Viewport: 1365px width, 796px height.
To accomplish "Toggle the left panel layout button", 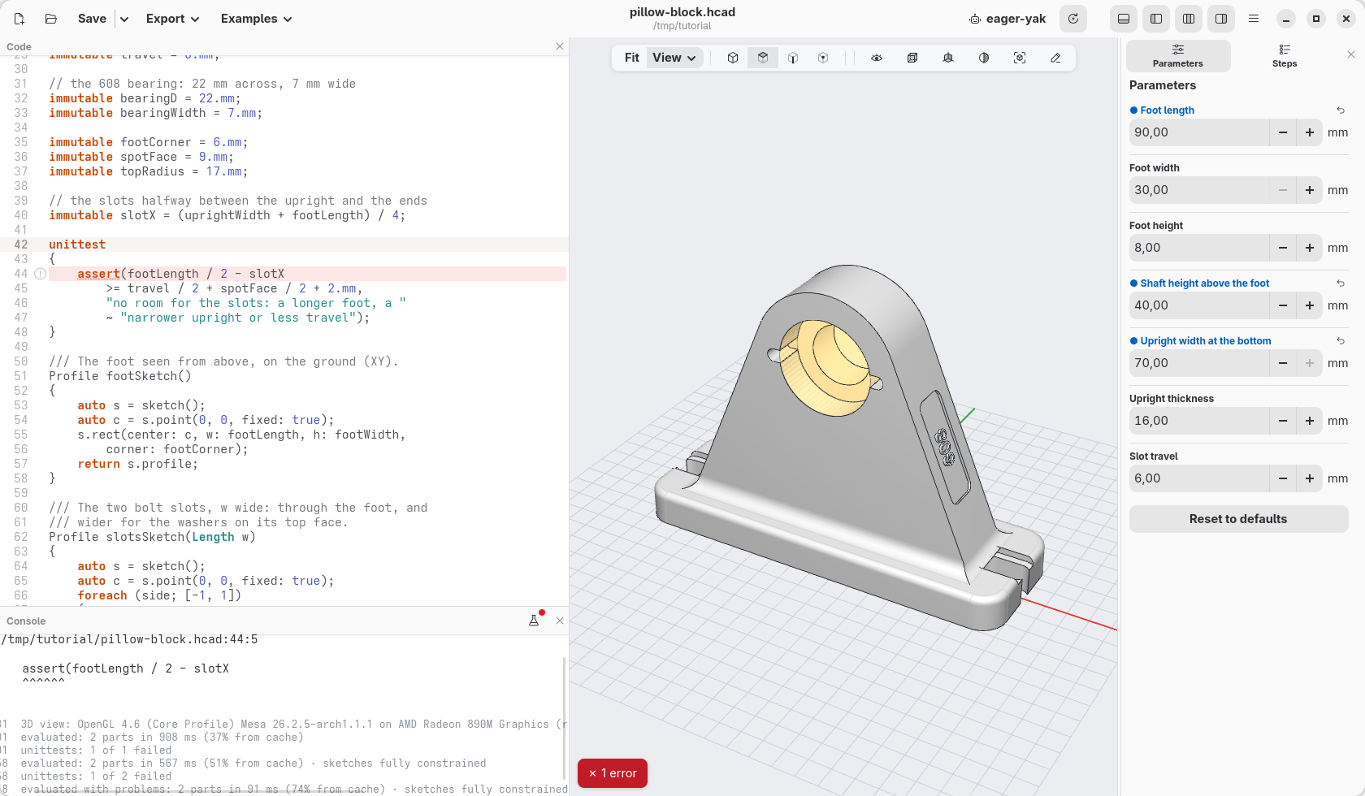I will pyautogui.click(x=1156, y=19).
